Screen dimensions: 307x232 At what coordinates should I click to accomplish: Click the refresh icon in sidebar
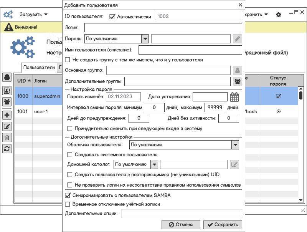click(7, 149)
